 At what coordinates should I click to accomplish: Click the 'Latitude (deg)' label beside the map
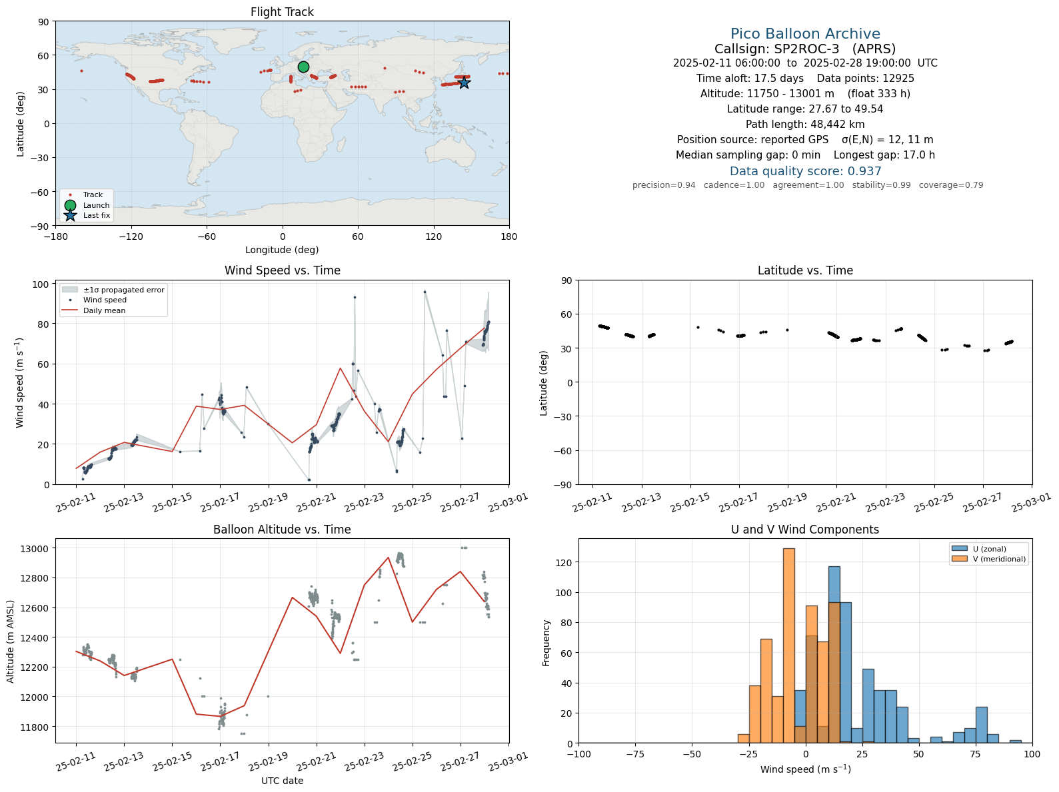pyautogui.click(x=21, y=124)
